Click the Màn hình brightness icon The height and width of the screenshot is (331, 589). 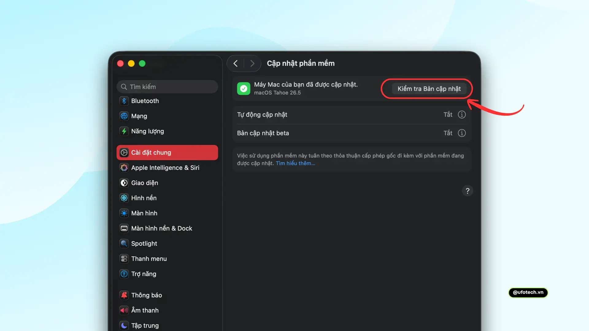pos(124,213)
